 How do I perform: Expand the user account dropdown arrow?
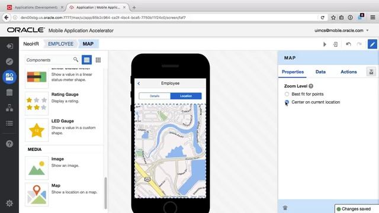coord(367,30)
